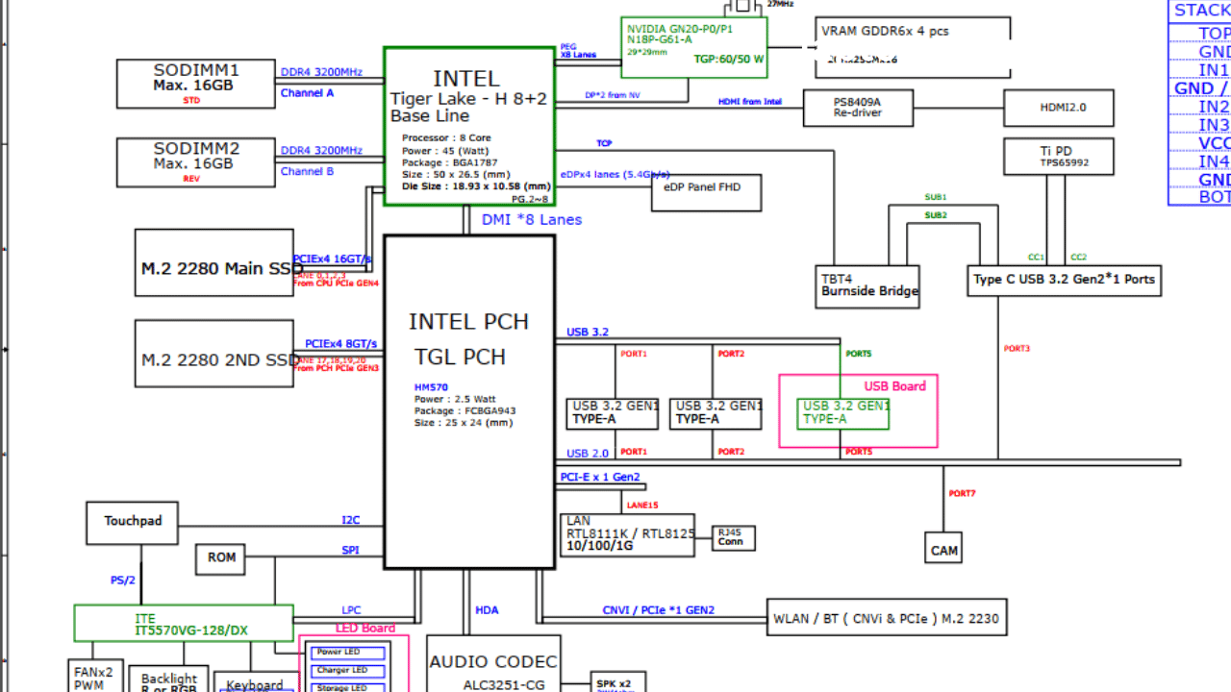Click the PS8409A Re-driver block
This screenshot has height=692, width=1231.
point(858,108)
